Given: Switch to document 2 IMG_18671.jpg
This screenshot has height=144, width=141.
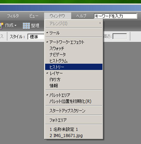Looking at the screenshot, I should (74, 136).
